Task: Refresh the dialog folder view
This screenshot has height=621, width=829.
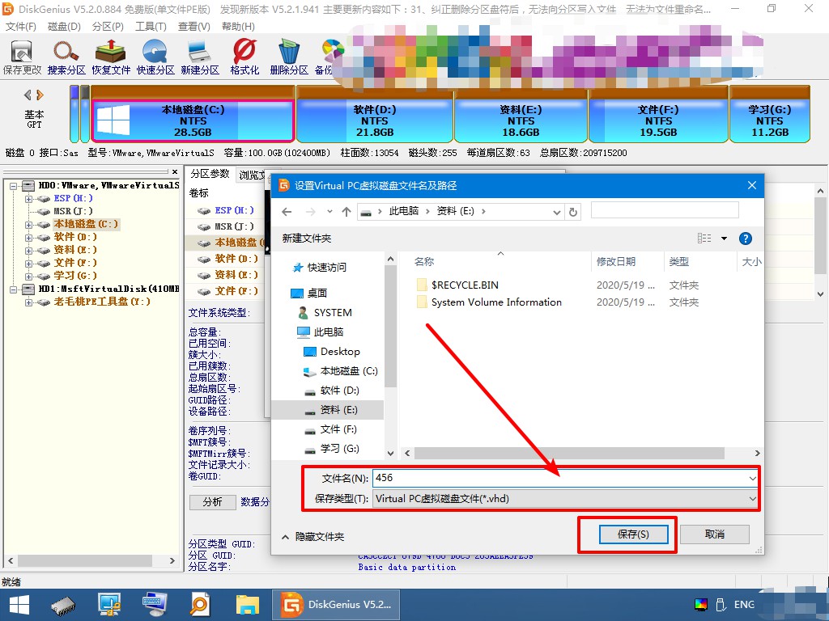Action: click(x=573, y=212)
